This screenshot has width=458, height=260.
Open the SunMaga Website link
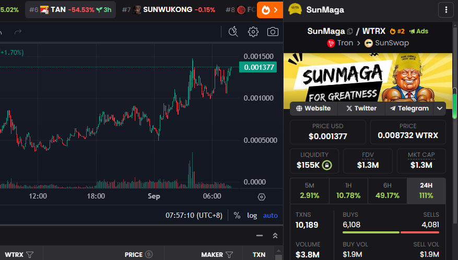313,108
